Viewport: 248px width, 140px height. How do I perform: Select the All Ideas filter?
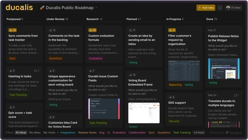coord(21,133)
